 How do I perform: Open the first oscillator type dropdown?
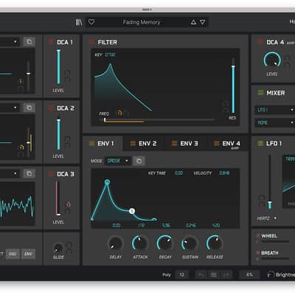click(10, 42)
